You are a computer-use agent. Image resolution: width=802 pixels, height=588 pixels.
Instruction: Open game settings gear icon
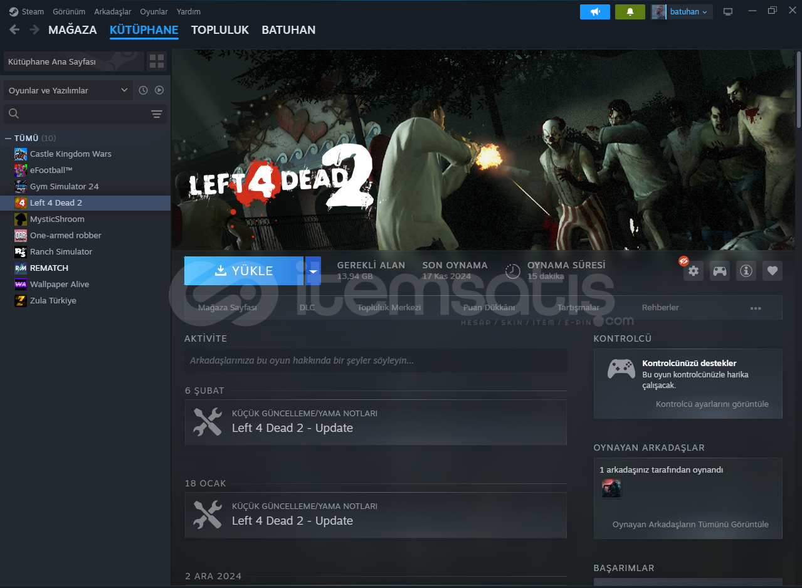pos(693,271)
